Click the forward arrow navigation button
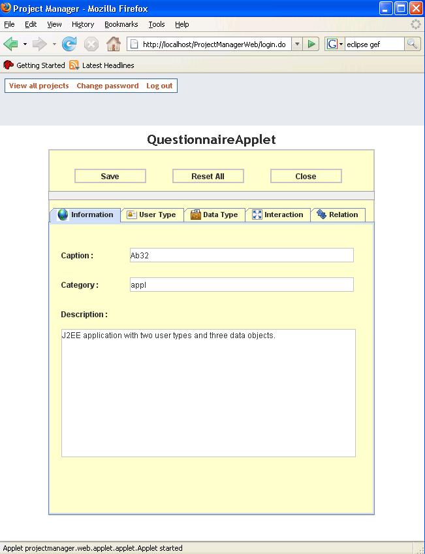This screenshot has height=554, width=425. pos(40,44)
